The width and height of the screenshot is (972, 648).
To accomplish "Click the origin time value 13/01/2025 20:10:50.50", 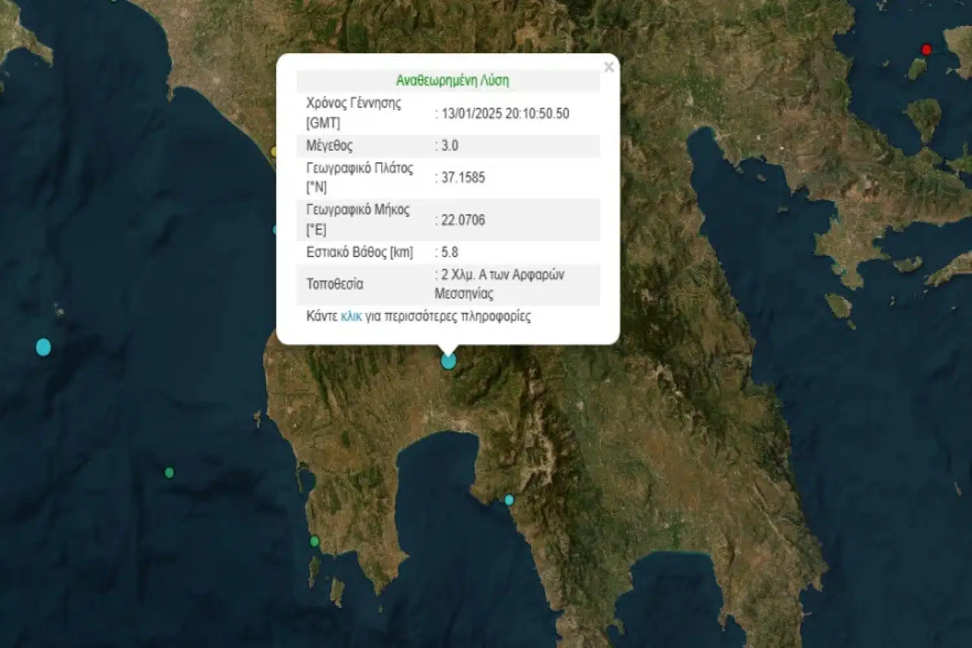I will (505, 113).
